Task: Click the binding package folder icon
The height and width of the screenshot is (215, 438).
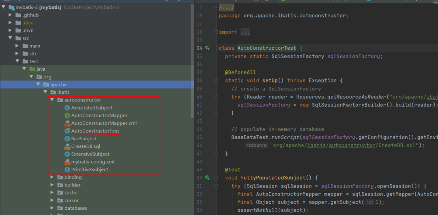Action: (60, 177)
